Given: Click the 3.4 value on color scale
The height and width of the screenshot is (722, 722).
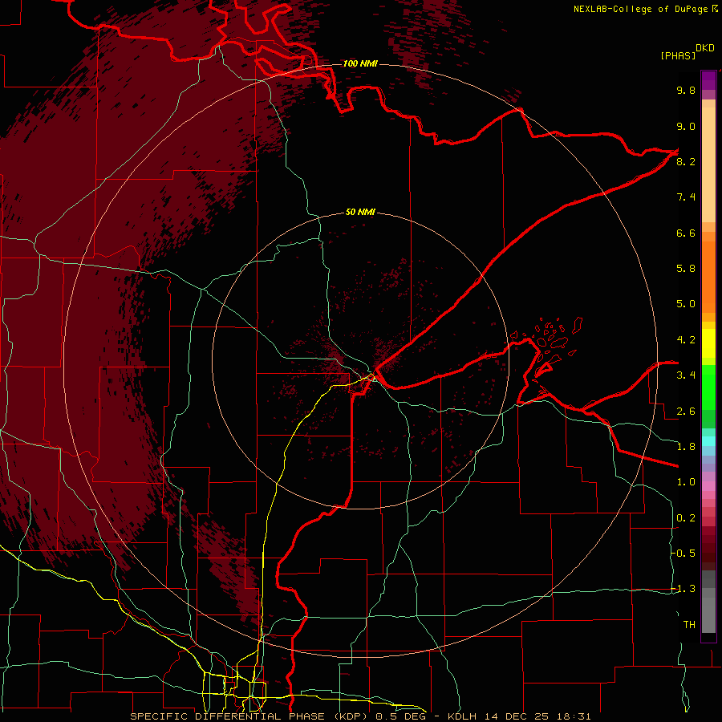Looking at the screenshot, I should pyautogui.click(x=686, y=375).
